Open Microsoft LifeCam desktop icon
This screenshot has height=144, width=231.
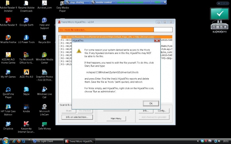pyautogui.click(x=44, y=110)
